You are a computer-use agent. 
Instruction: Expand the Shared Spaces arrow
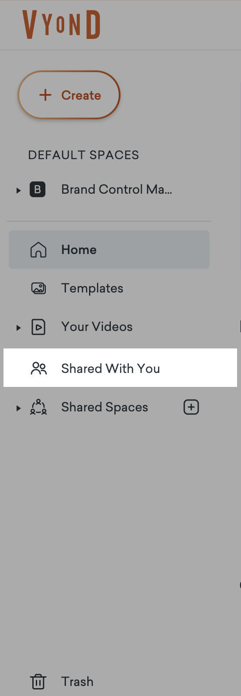pyautogui.click(x=18, y=408)
